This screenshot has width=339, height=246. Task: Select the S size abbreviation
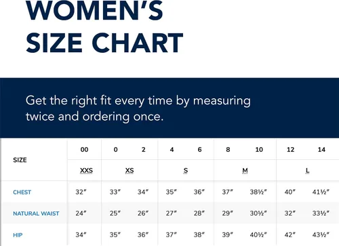(x=186, y=171)
